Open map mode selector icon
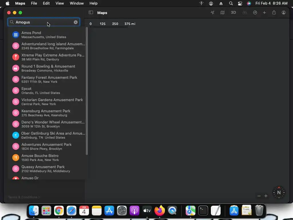293x220 pixels. 222,13
